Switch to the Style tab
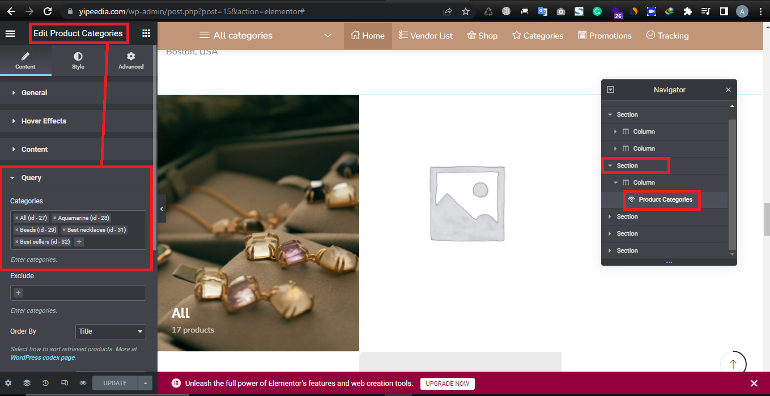 (x=78, y=61)
